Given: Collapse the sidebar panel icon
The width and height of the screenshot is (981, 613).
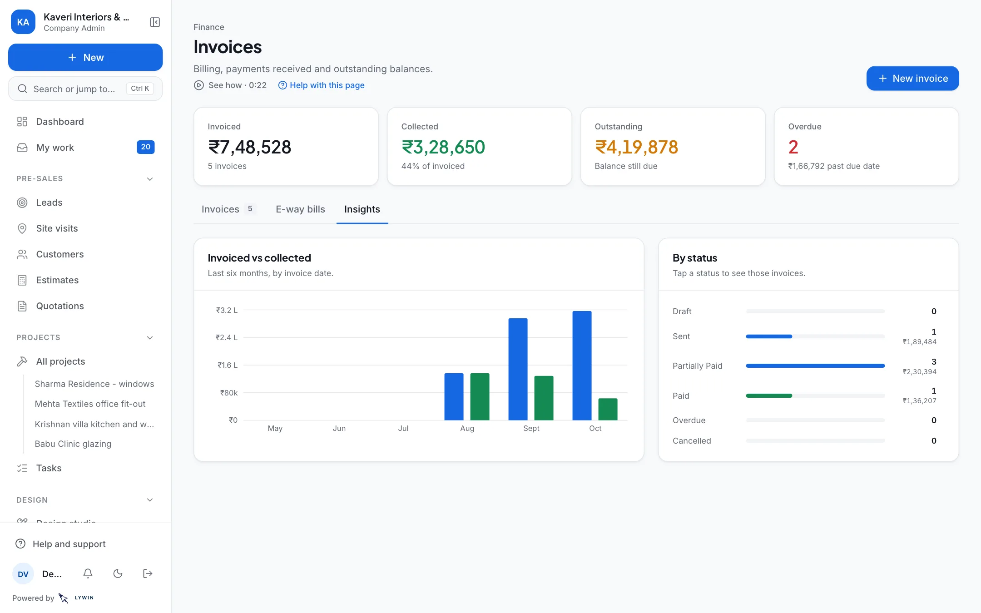Looking at the screenshot, I should pyautogui.click(x=155, y=22).
